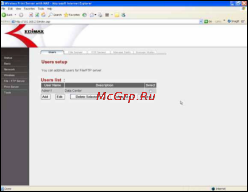Open the Favorites menu
The width and height of the screenshot is (248, 192).
click(29, 9)
